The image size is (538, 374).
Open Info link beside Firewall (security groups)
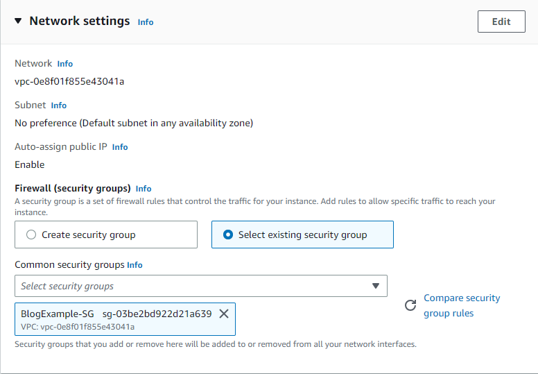coord(144,189)
